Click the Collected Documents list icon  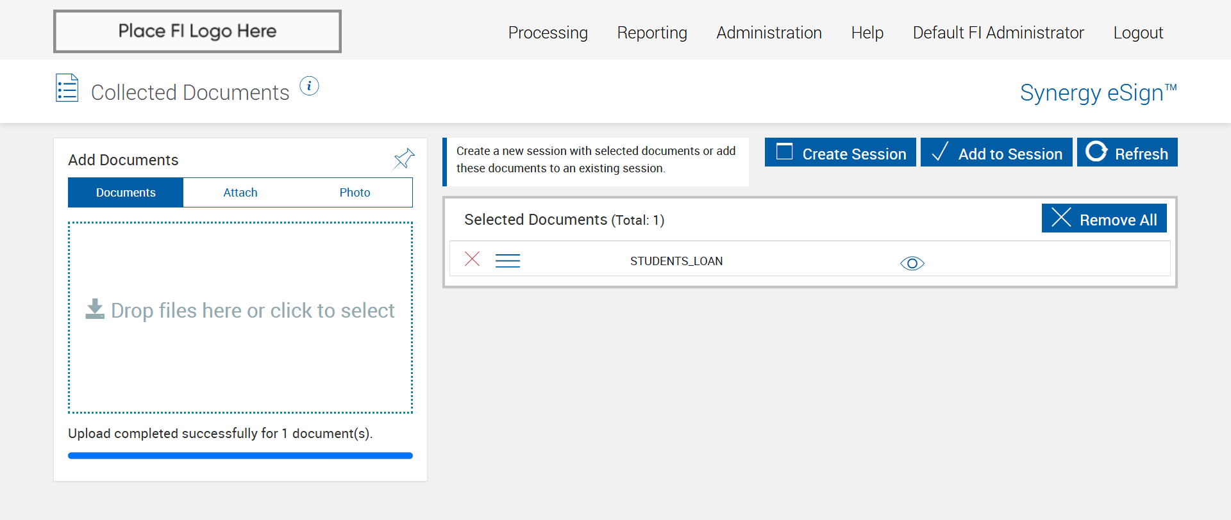pyautogui.click(x=67, y=88)
